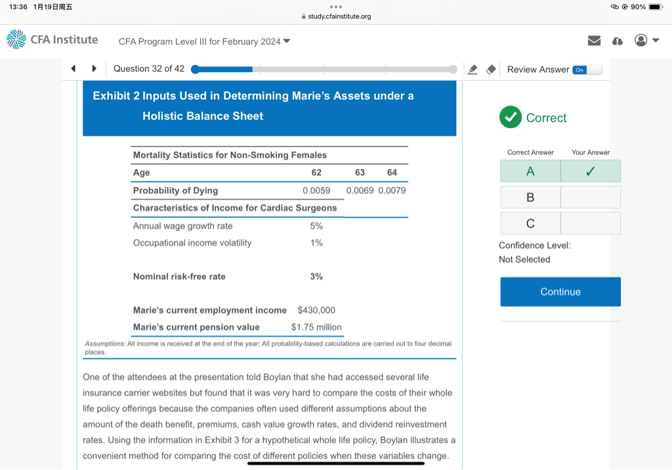
Task: Click the CFA Institute logo
Action: click(52, 40)
